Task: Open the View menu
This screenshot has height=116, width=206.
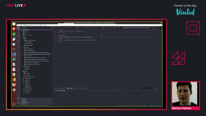Action: (x=30, y=25)
